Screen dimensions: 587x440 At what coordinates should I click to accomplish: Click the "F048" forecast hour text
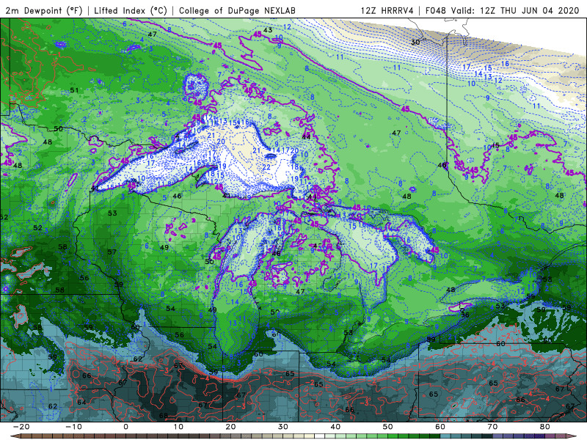point(436,10)
